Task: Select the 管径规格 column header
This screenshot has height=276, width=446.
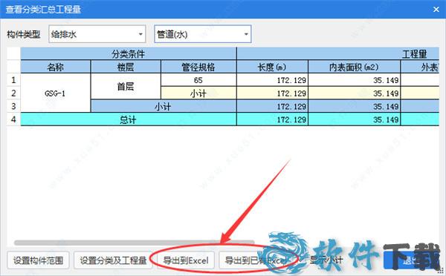Action: tap(198, 67)
